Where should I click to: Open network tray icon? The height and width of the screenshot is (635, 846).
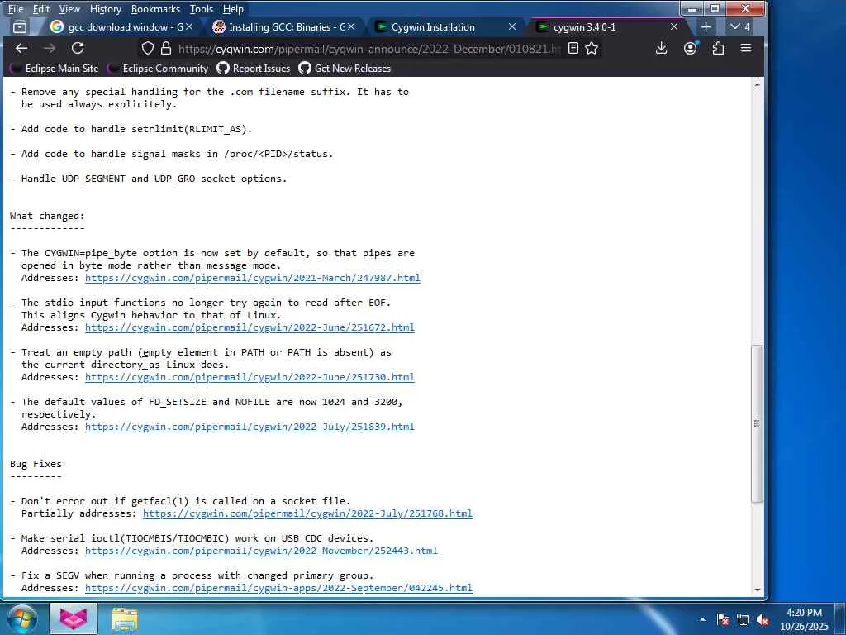(743, 619)
